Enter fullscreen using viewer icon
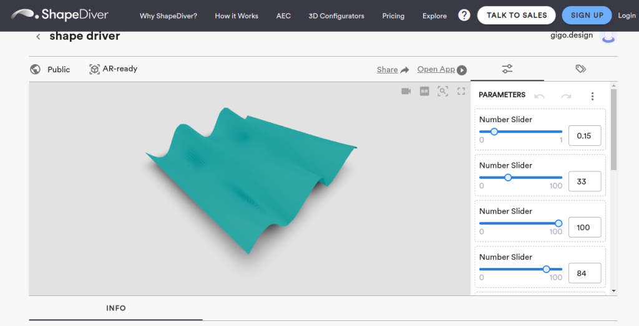The image size is (639, 326). click(461, 91)
